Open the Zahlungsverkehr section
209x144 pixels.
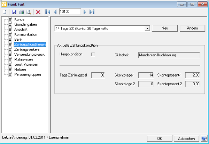pyautogui.click(x=27, y=49)
